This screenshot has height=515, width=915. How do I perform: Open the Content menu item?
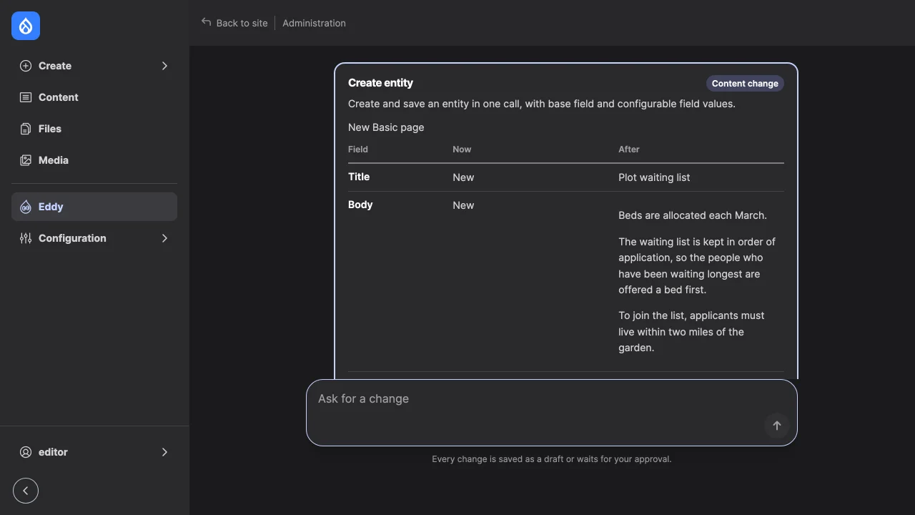(94, 97)
